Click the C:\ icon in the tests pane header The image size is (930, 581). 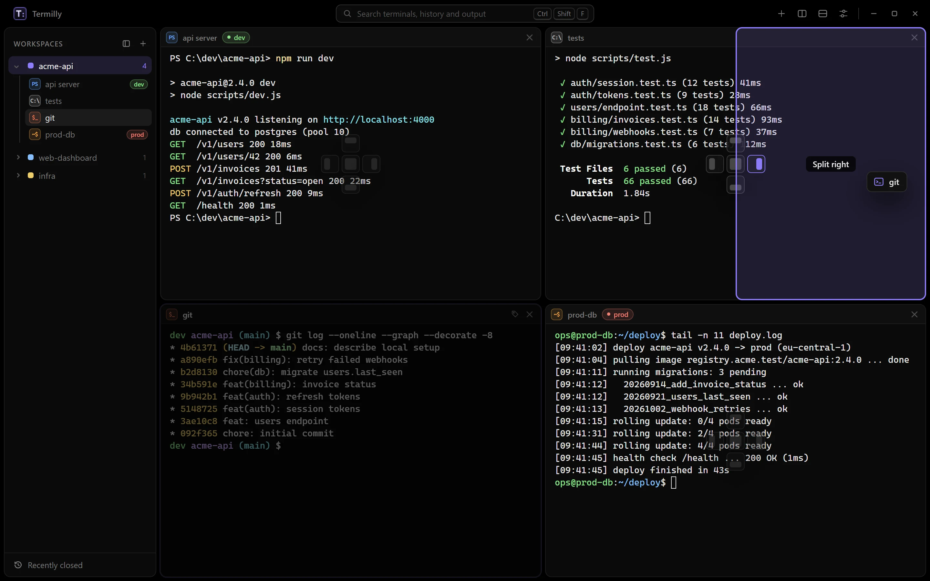pyautogui.click(x=556, y=38)
